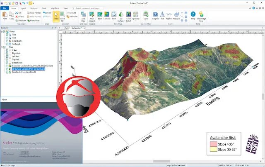The height and width of the screenshot is (167, 265).
Task: Uncheck the Color Scale item checkbox
Action: pyautogui.click(x=7, y=41)
